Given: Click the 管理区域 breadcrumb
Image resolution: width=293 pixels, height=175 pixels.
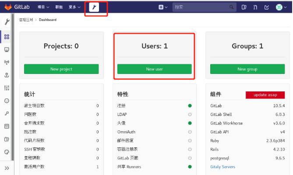Looking at the screenshot, I should tap(26, 20).
